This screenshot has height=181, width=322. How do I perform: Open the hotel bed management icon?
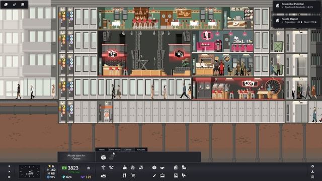(x=184, y=167)
